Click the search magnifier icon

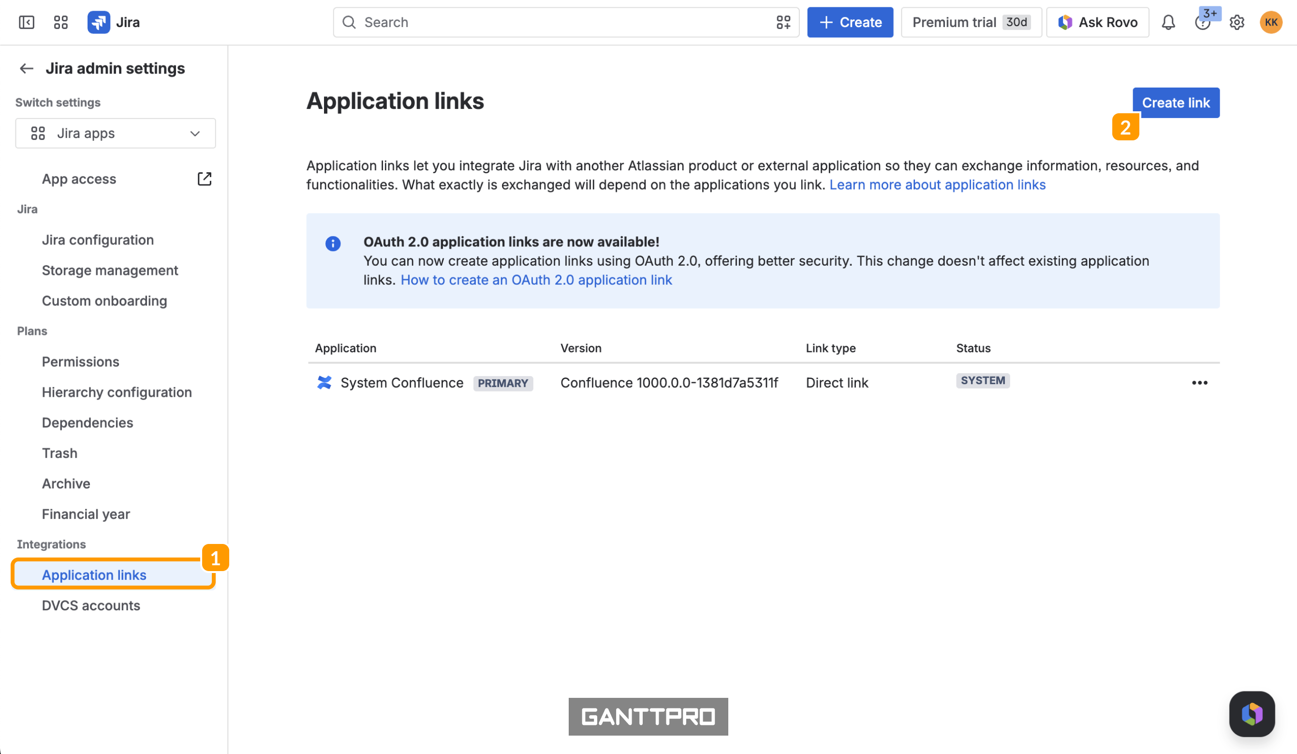[349, 22]
